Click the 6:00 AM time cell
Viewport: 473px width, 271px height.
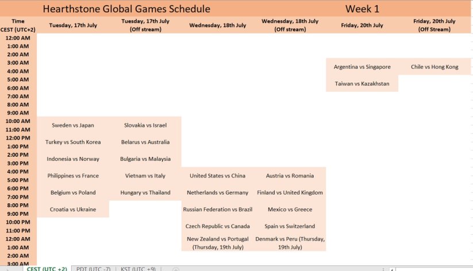pos(18,88)
